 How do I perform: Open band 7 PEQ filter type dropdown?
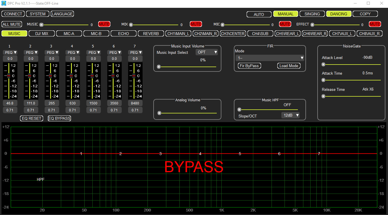(135, 52)
